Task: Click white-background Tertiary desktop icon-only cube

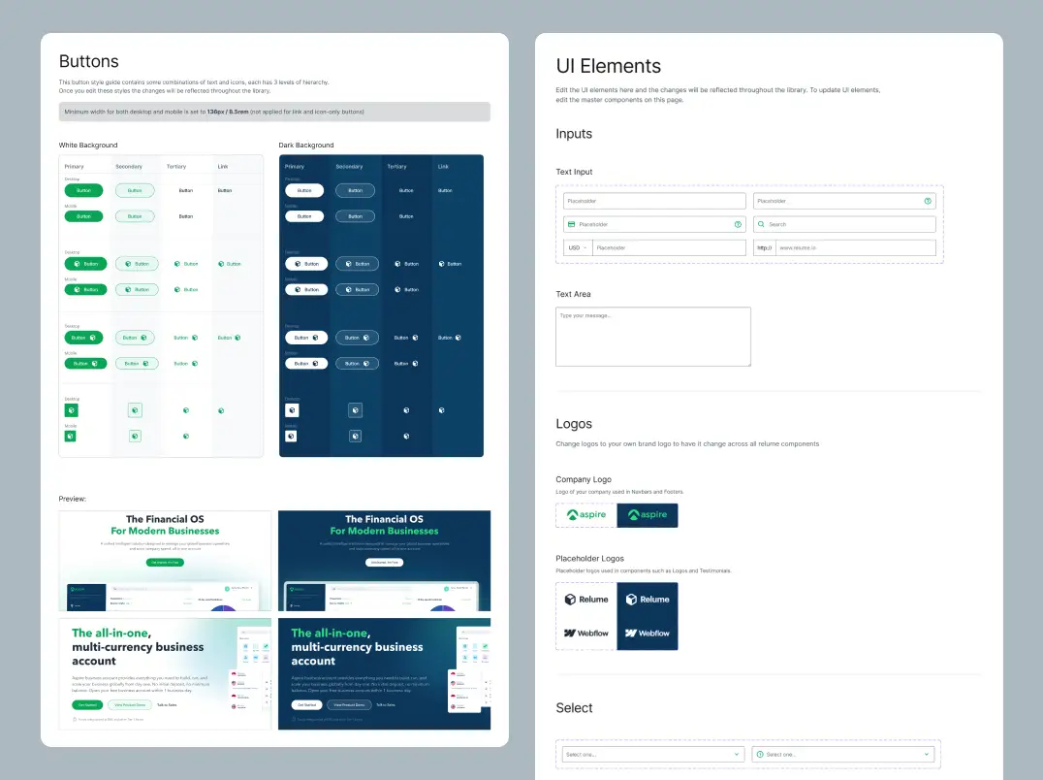Action: pyautogui.click(x=186, y=410)
